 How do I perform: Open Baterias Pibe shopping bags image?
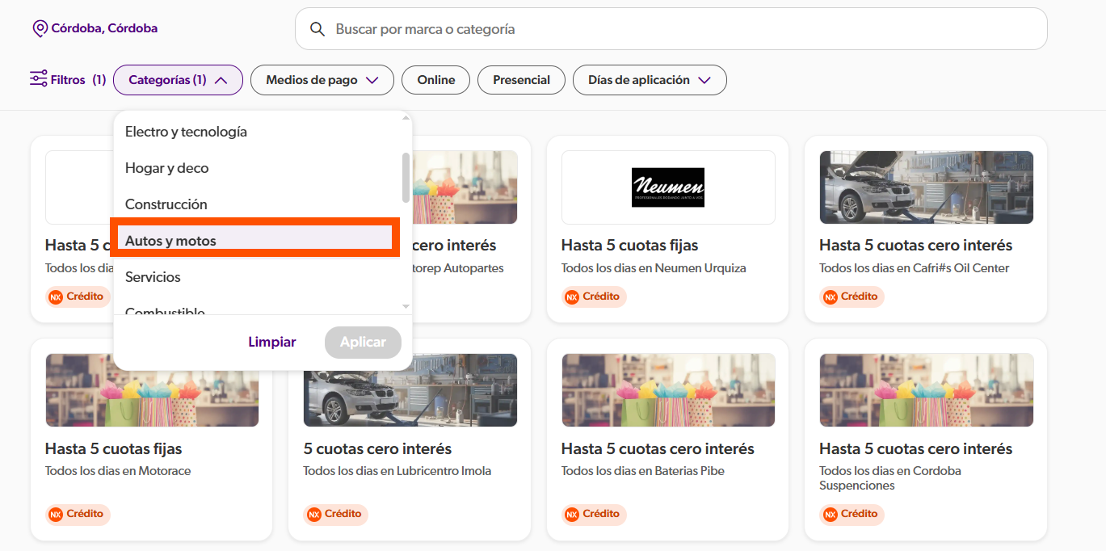pos(668,390)
